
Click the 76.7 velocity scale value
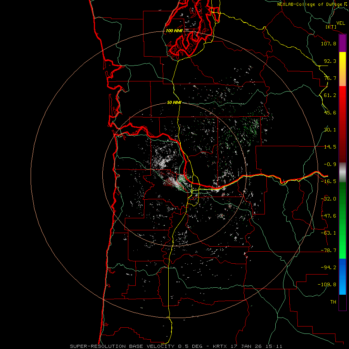330,78
